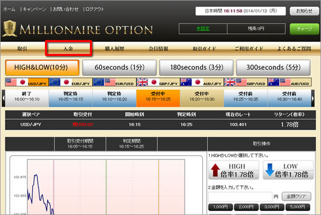The width and height of the screenshot is (321, 215).
Task: Click ログアウト to log out
Action: coord(95,9)
